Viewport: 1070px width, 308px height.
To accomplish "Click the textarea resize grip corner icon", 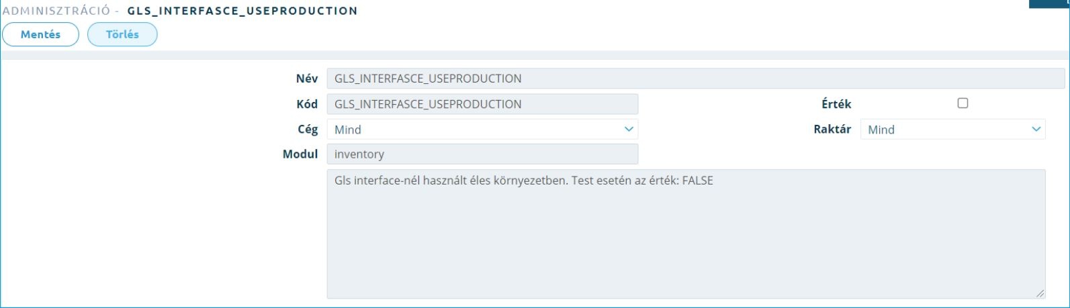I will coord(1040,293).
